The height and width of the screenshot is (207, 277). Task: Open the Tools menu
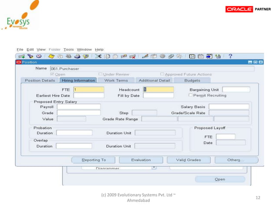pos(69,49)
